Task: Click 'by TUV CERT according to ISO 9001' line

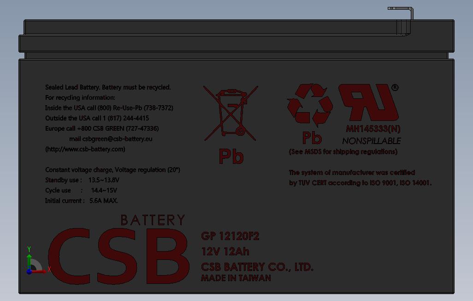Action: [360, 183]
